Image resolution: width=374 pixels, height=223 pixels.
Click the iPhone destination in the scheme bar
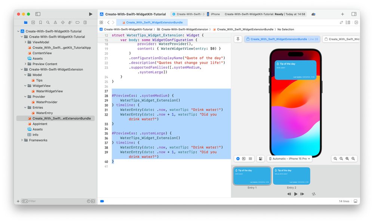pos(214,14)
